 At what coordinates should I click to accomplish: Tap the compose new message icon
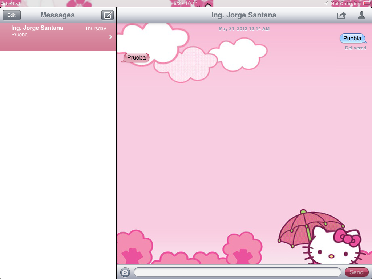tap(108, 15)
